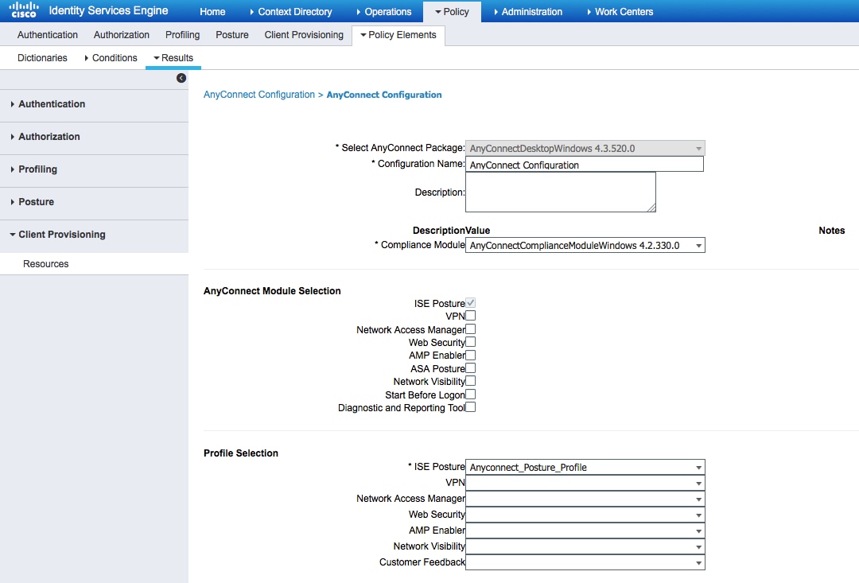
Task: Open the Compliance Module dropdown
Action: click(585, 245)
